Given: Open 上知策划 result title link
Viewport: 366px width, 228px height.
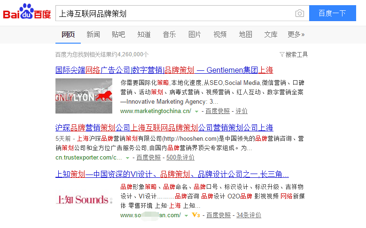Looking at the screenshot, I should click(172, 174).
